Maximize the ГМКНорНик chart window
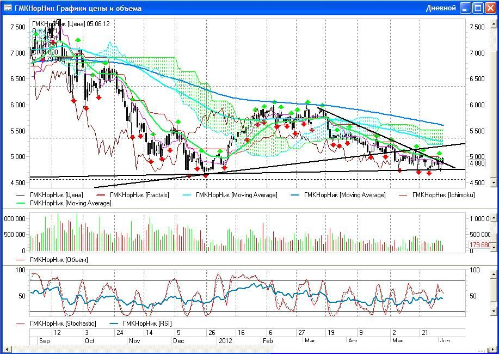Image resolution: width=499 pixels, height=354 pixels. pyautogui.click(x=478, y=8)
